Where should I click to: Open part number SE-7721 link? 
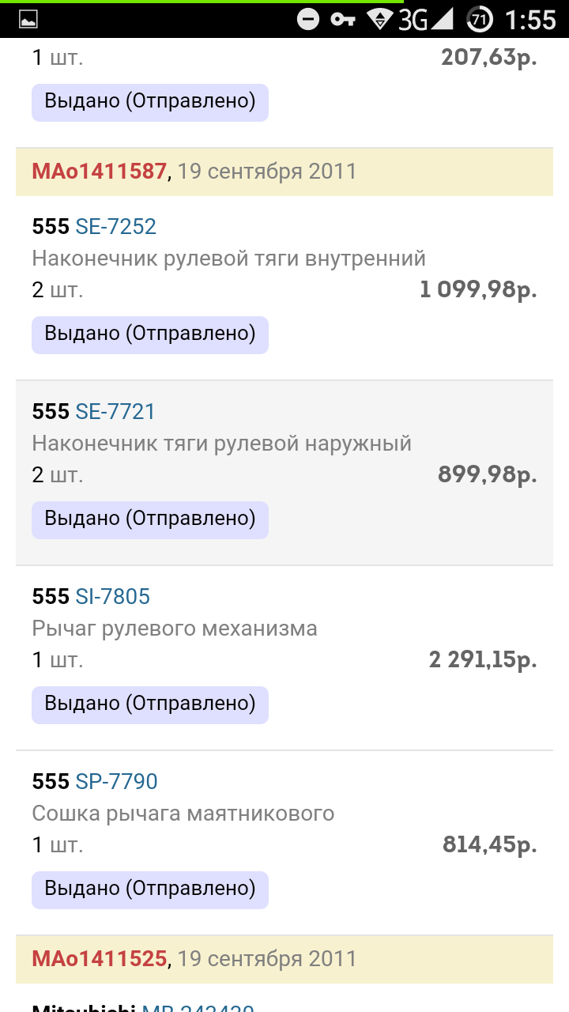[x=115, y=412]
